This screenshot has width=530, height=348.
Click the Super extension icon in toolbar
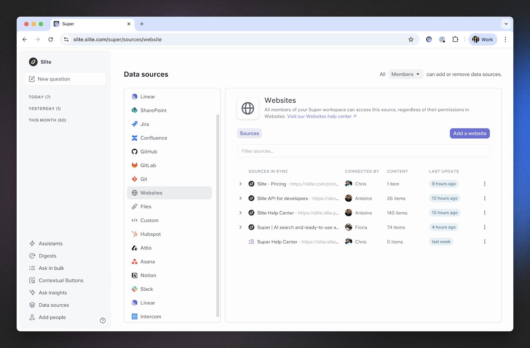429,39
